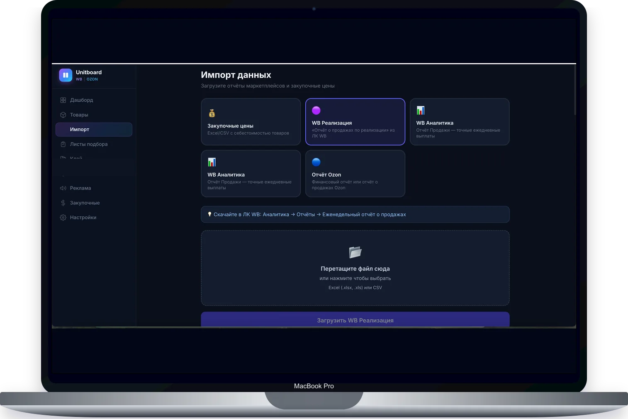Click the purple circle icon on WB Реализация
Viewport: 628px width, 419px height.
click(316, 110)
